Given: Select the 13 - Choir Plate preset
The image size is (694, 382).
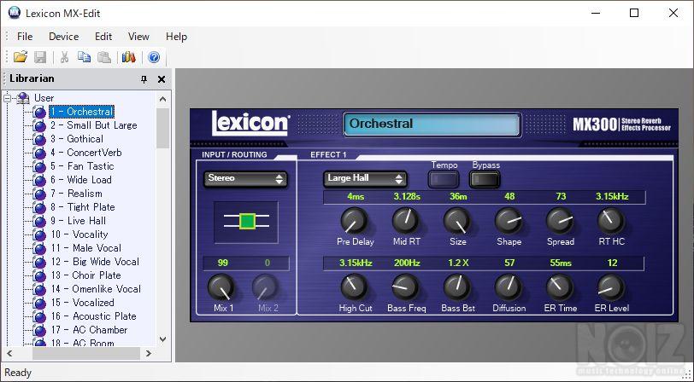Looking at the screenshot, I should coord(85,275).
